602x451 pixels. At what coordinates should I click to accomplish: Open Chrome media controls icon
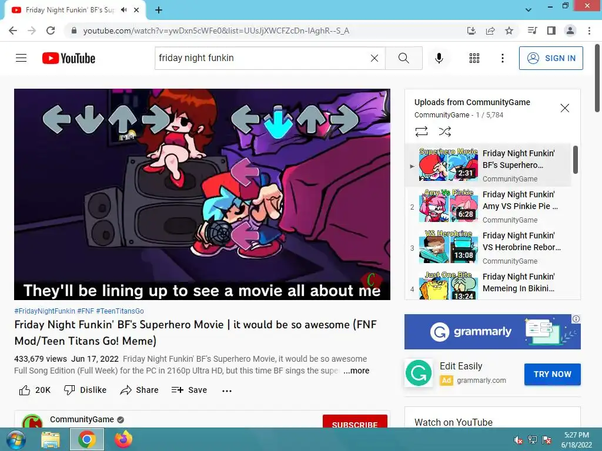point(532,31)
